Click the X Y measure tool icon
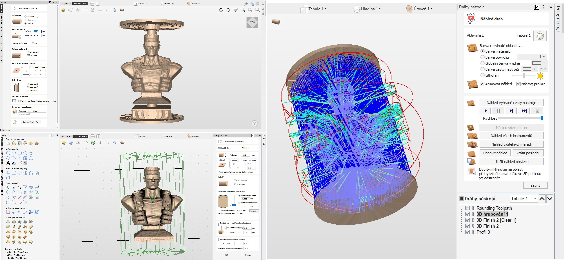564x260 pixels. 37,187
